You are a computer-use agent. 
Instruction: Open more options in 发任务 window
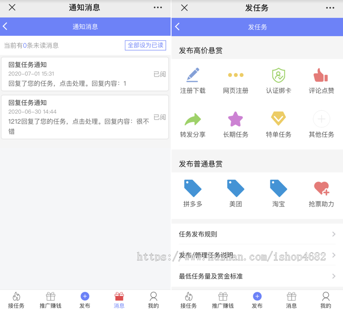click(x=330, y=8)
